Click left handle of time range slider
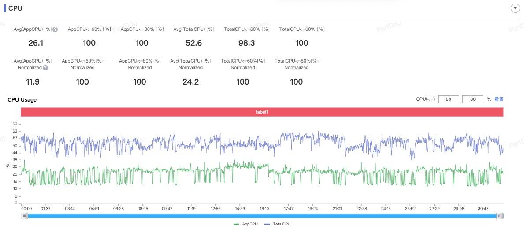The image size is (524, 232). pos(25,216)
